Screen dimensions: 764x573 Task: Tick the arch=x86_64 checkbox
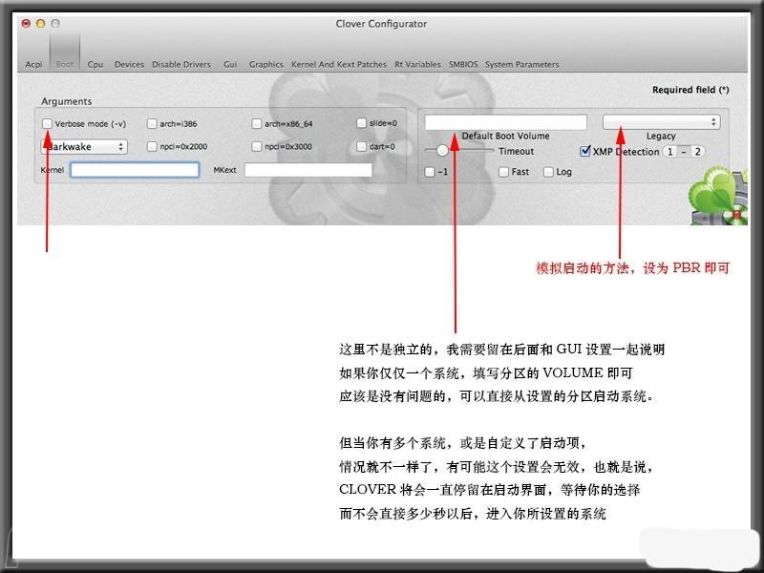point(257,123)
